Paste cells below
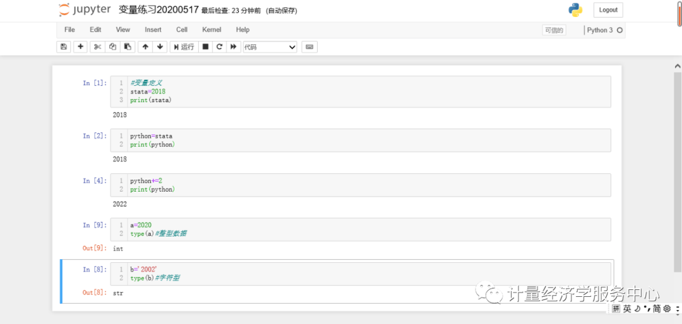This screenshot has height=324, width=682. [128, 47]
